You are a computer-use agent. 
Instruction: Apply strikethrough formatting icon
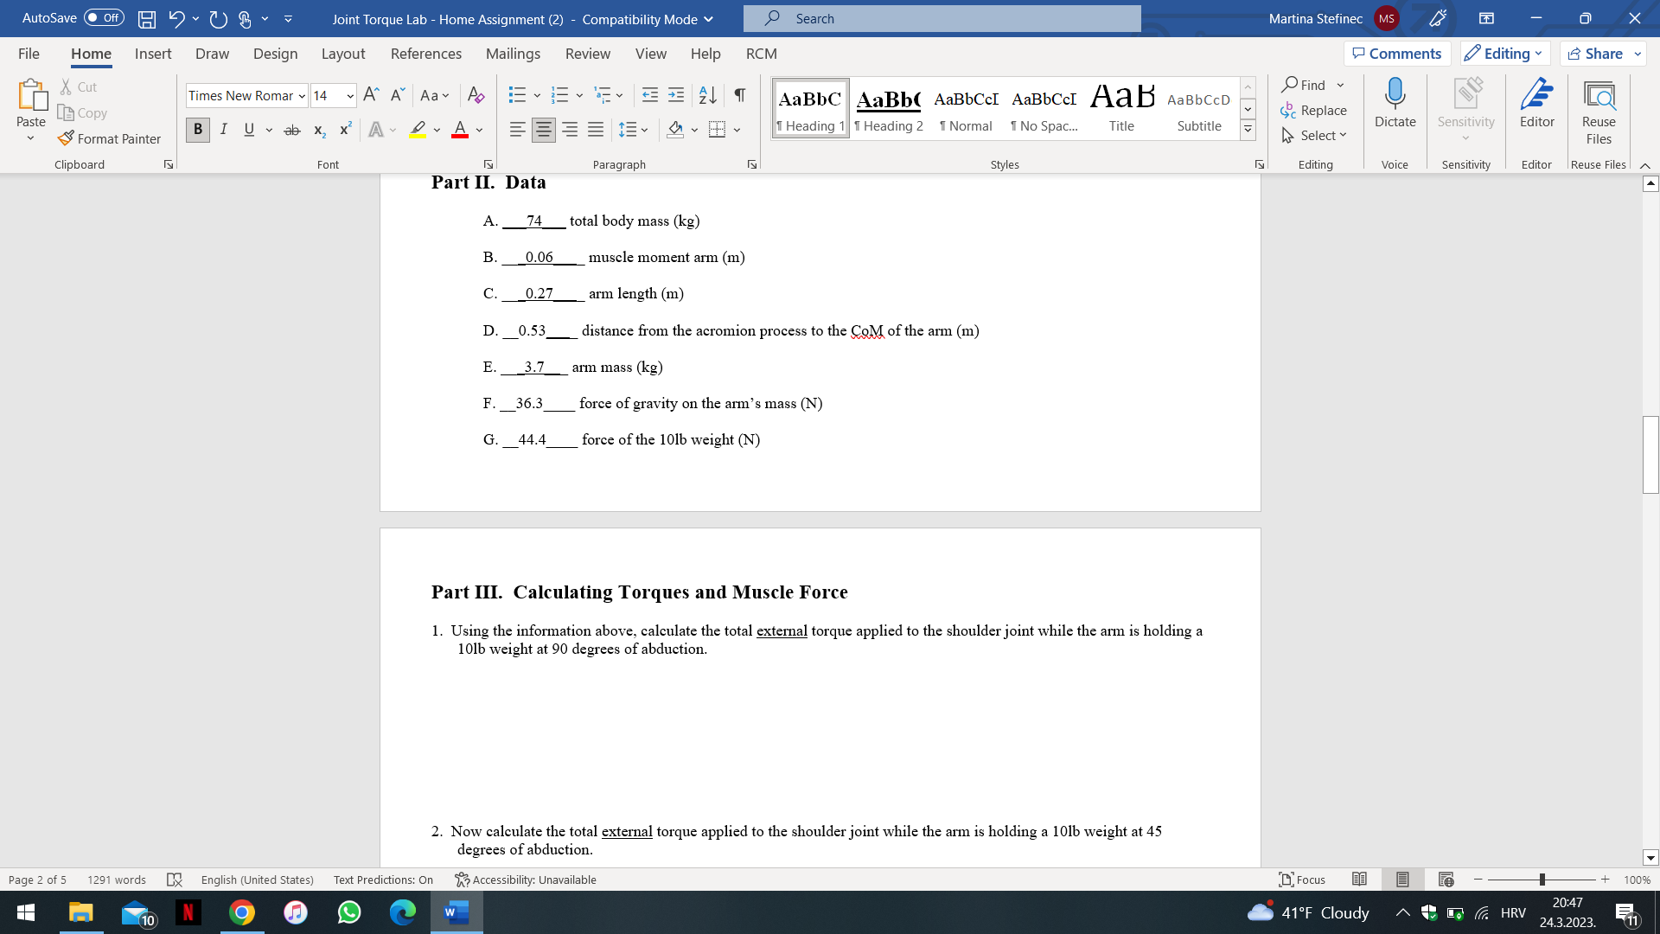tap(292, 130)
